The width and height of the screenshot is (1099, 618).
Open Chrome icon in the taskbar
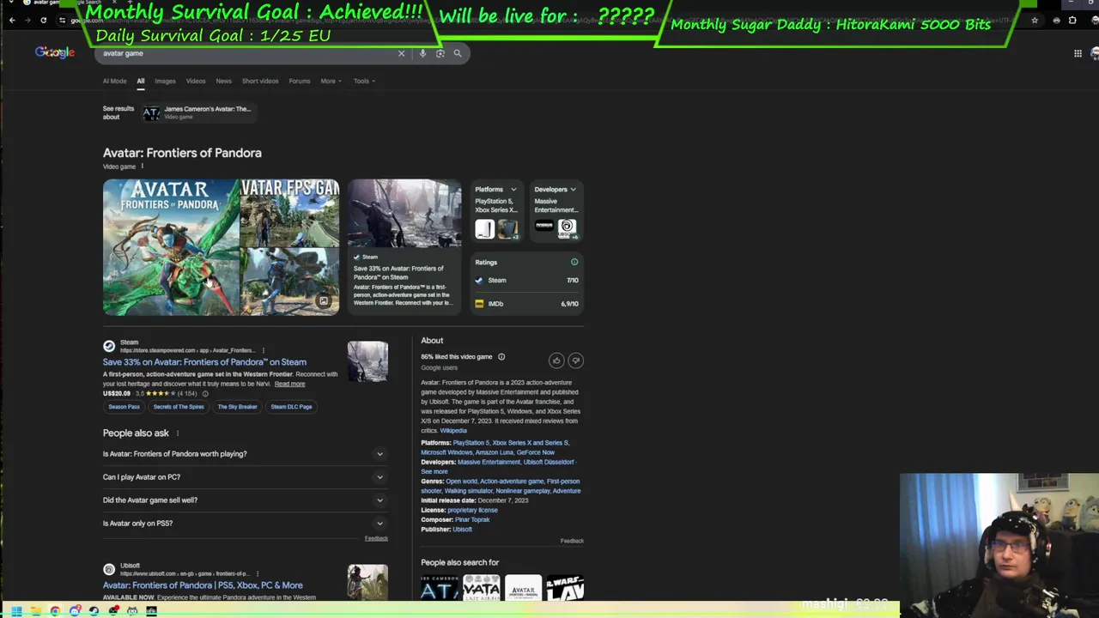tap(55, 610)
